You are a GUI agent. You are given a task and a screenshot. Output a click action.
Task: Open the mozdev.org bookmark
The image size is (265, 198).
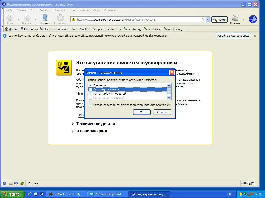[x=173, y=29]
